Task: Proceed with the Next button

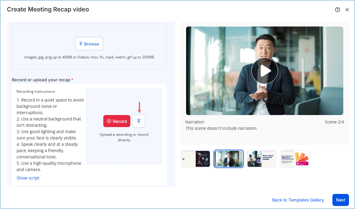Action: 341,200
